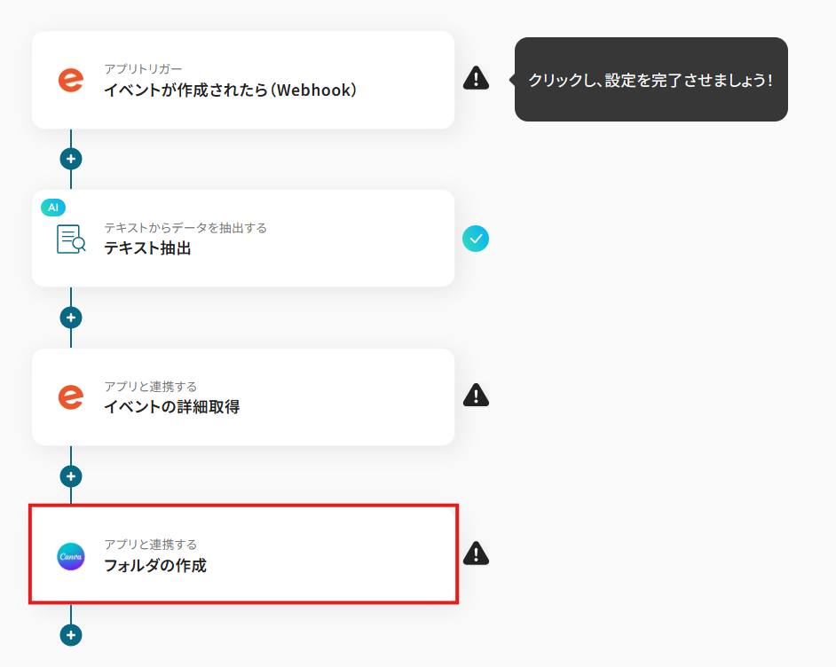
Task: Add a step below テキスト抽出
Action: tap(71, 318)
